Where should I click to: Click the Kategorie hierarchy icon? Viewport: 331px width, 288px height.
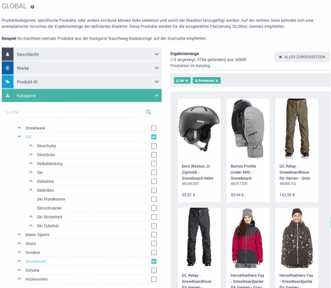tap(8, 96)
